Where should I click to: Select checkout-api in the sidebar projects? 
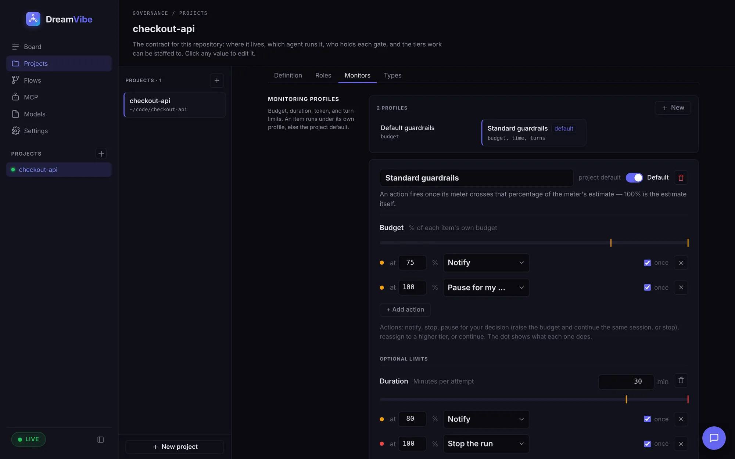(x=59, y=170)
